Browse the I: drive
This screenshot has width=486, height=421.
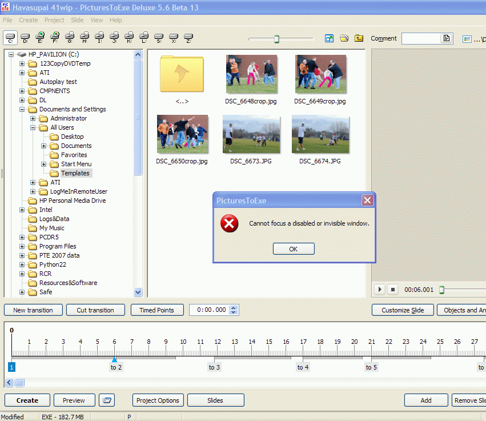click(x=99, y=38)
